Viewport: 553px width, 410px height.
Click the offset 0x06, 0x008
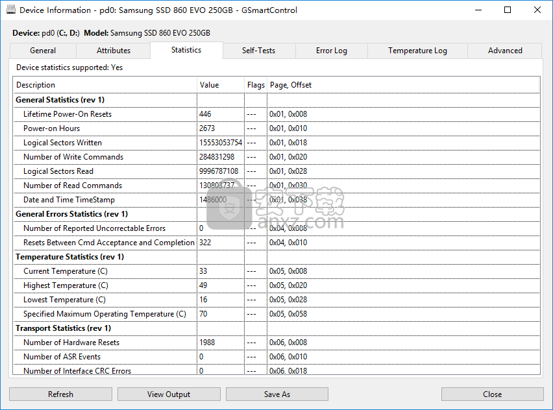[288, 343]
